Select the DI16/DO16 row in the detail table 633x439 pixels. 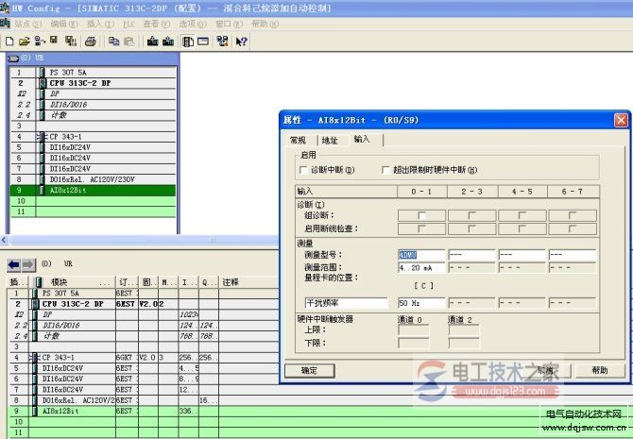(143, 325)
